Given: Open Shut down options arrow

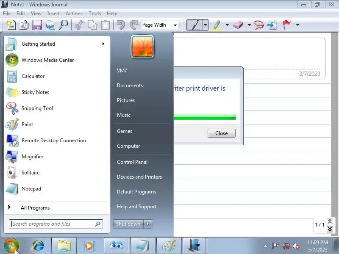Looking at the screenshot, I should pyautogui.click(x=148, y=224).
